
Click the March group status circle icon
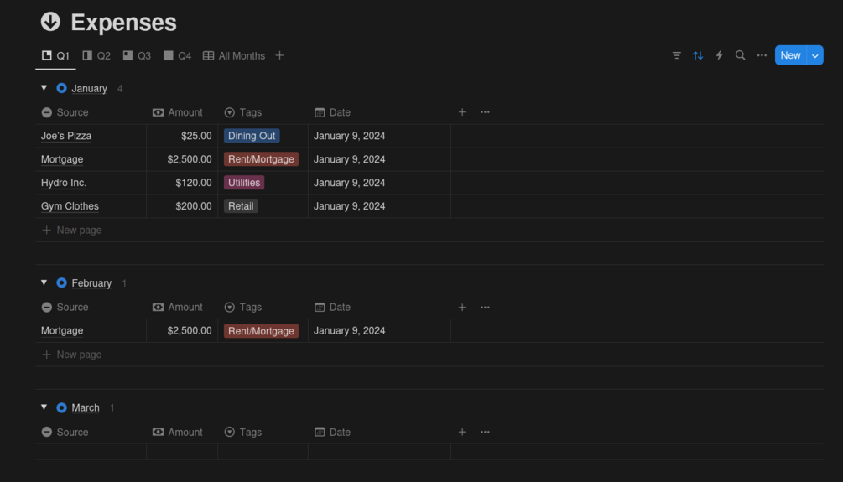coord(62,407)
